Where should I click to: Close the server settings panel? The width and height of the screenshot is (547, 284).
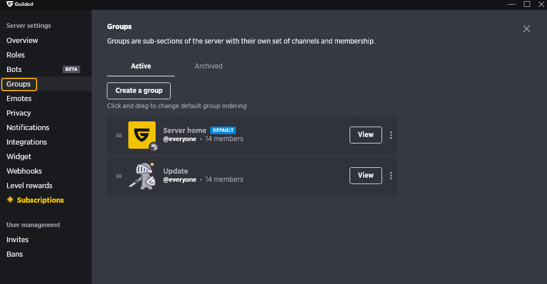pyautogui.click(x=527, y=28)
